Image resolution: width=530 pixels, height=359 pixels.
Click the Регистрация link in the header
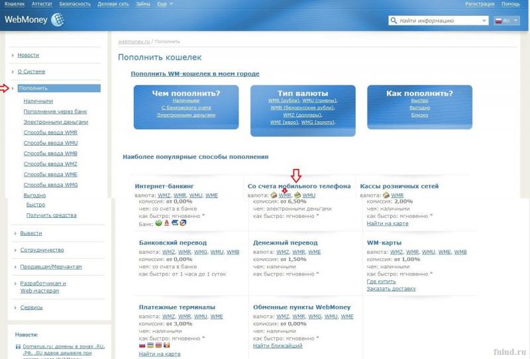point(479,4)
